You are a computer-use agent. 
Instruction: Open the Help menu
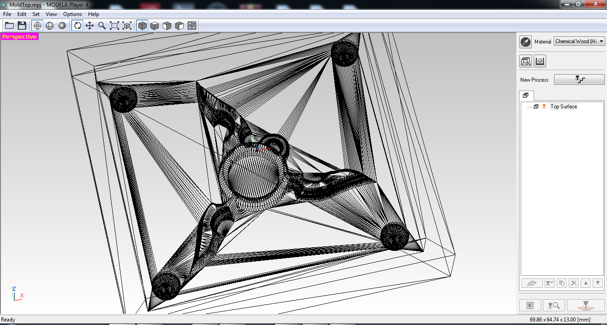[93, 14]
